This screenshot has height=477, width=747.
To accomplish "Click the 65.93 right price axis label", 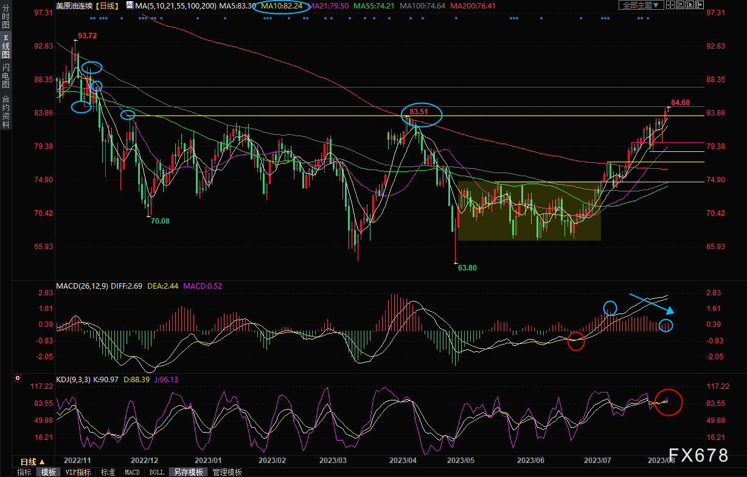I will coord(717,247).
